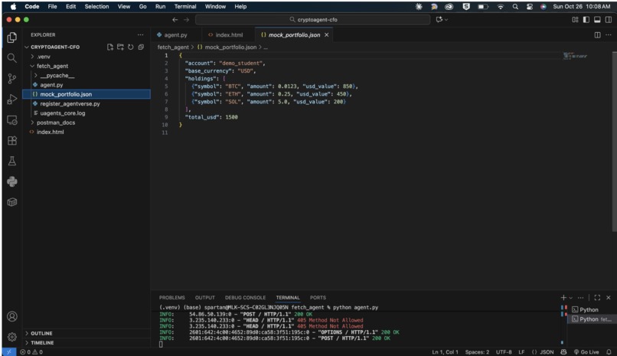
Task: Open Remote Explorer view
Action: point(12,120)
